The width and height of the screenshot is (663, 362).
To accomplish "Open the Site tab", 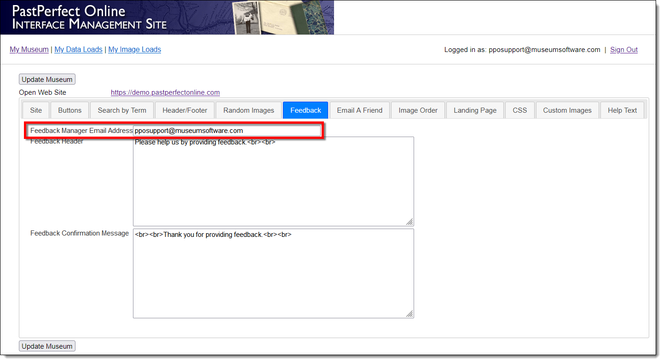I will click(36, 110).
